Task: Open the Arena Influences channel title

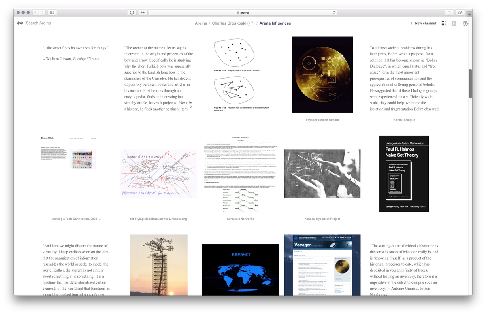Action: click(x=275, y=23)
